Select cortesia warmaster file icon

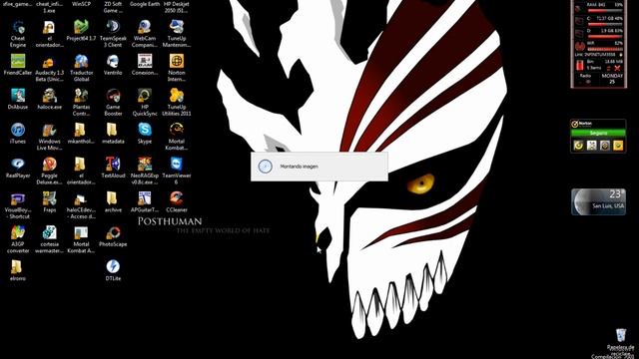click(x=49, y=239)
